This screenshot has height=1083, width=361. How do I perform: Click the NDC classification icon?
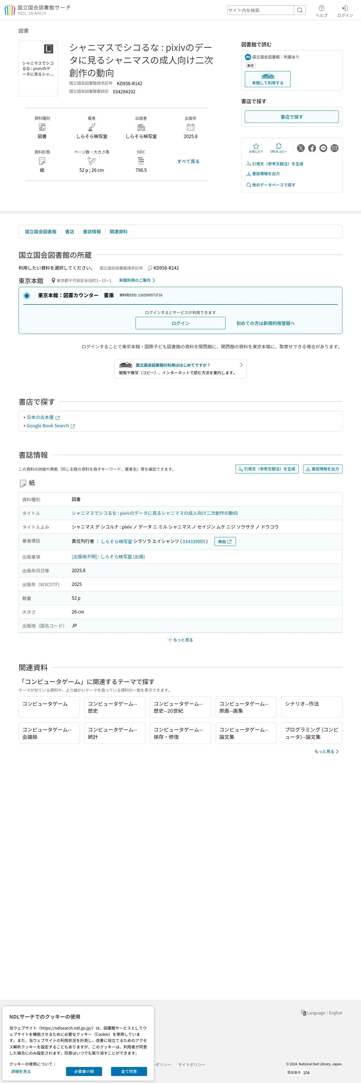pos(141,161)
